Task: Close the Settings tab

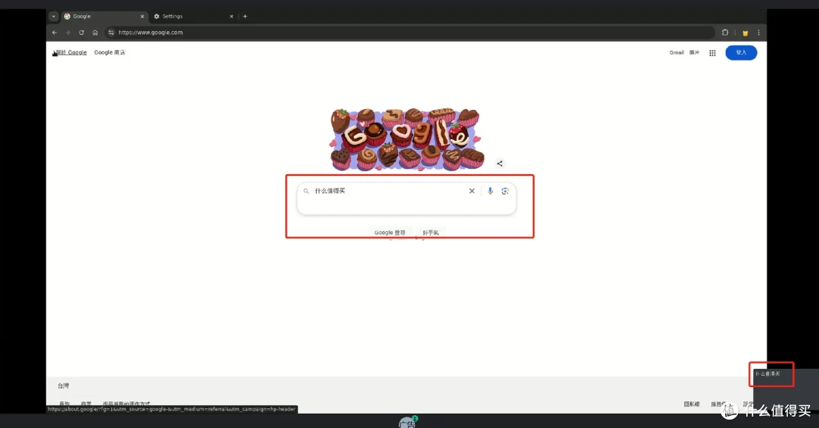Action: point(231,16)
